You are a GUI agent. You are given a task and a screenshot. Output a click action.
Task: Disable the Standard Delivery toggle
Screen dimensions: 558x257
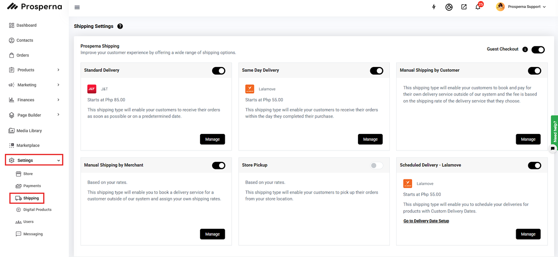click(x=218, y=71)
